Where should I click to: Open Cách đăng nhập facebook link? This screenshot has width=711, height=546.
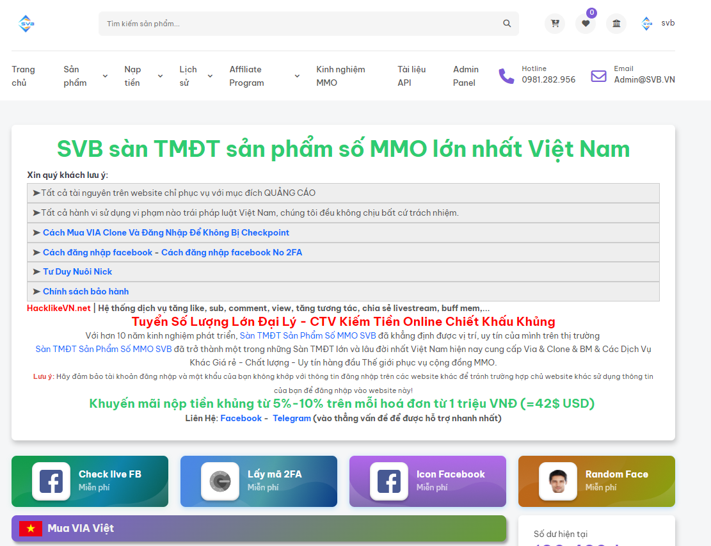tap(97, 253)
